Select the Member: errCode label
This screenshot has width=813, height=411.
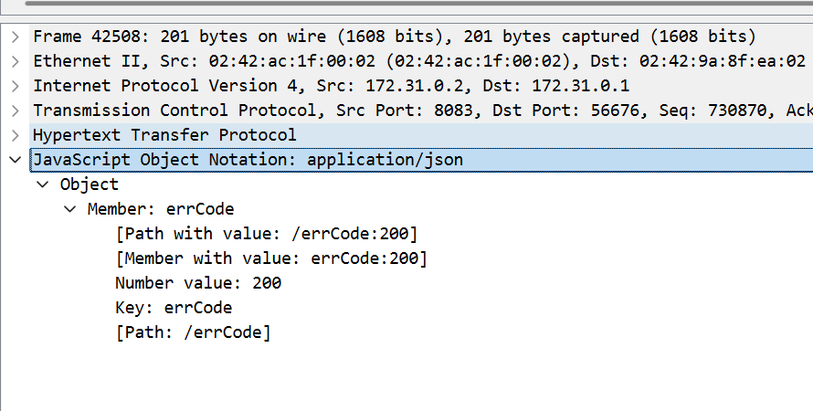[161, 209]
